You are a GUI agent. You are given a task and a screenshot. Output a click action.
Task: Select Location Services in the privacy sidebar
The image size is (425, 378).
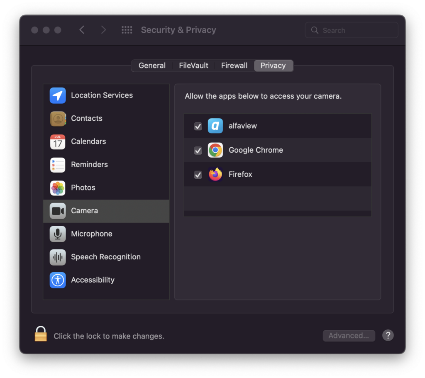(x=57, y=95)
